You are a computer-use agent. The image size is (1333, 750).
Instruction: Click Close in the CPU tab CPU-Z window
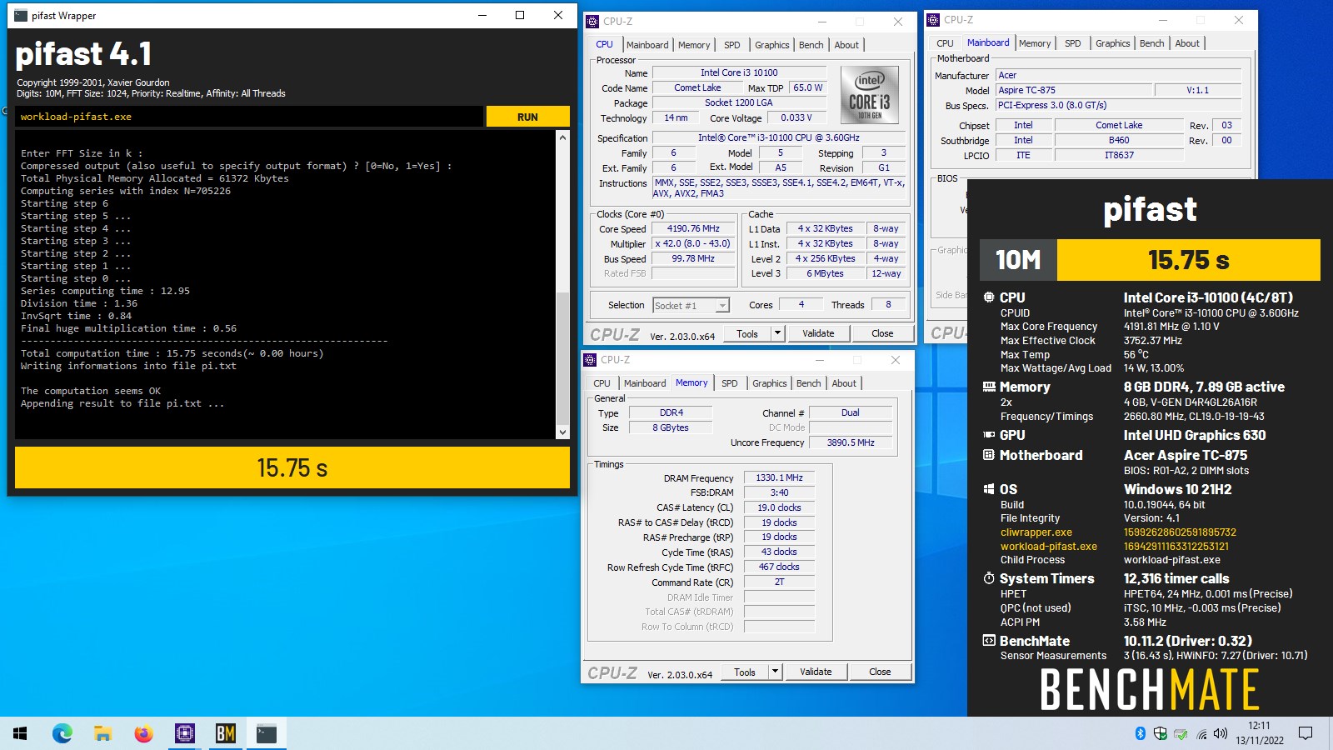(882, 333)
